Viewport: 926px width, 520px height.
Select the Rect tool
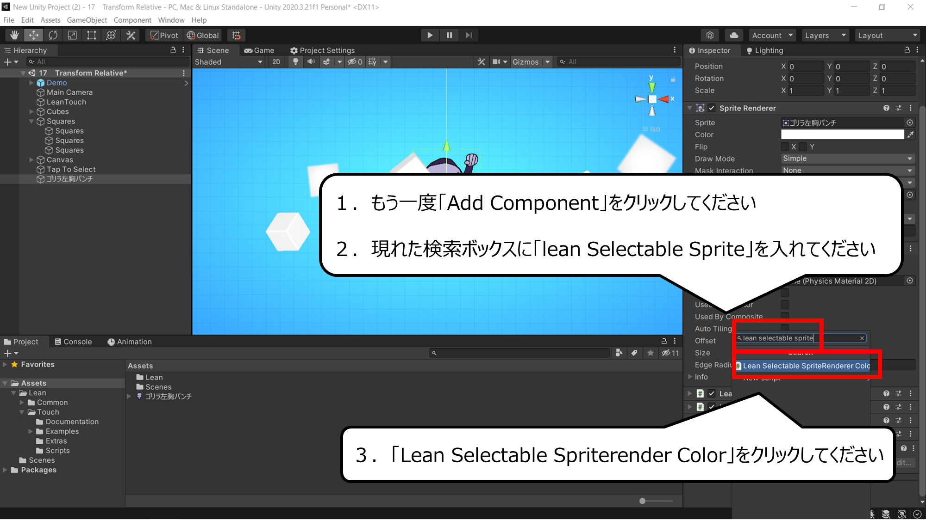pyautogui.click(x=92, y=35)
